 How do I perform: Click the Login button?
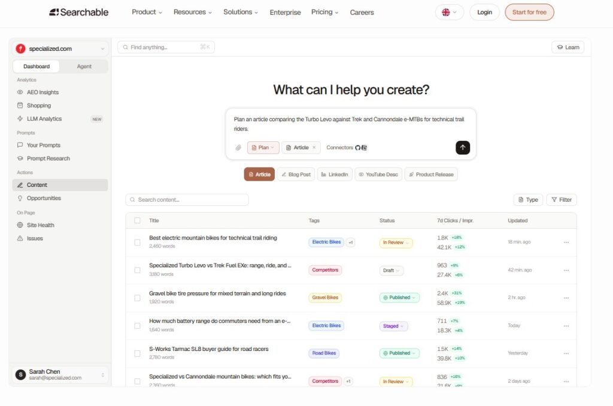[x=484, y=12]
